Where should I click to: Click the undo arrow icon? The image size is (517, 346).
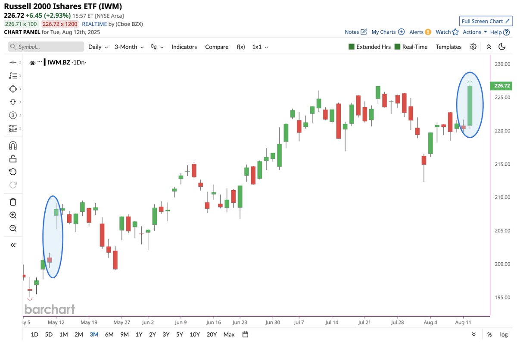click(x=12, y=172)
